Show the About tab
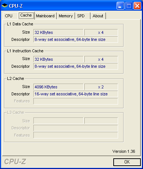The height and width of the screenshot is (169, 143). [98, 16]
